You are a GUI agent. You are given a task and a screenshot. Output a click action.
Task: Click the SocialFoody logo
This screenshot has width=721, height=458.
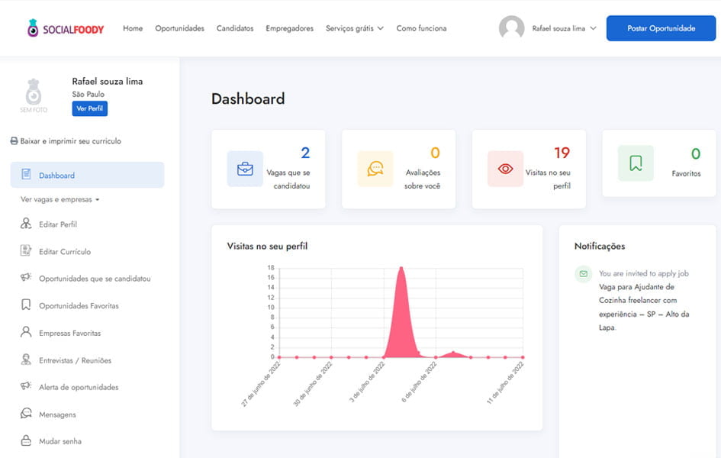(65, 28)
